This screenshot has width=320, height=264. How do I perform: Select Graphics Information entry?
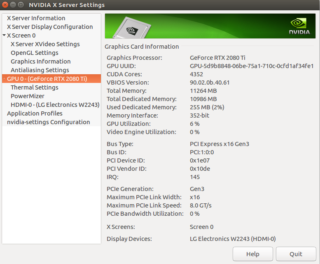tap(41, 61)
